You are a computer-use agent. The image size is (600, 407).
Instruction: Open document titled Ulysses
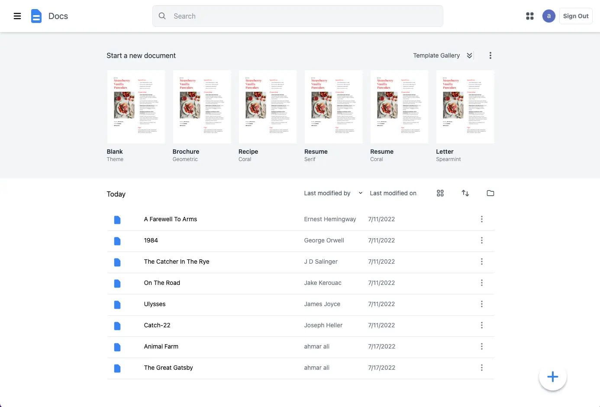(155, 304)
